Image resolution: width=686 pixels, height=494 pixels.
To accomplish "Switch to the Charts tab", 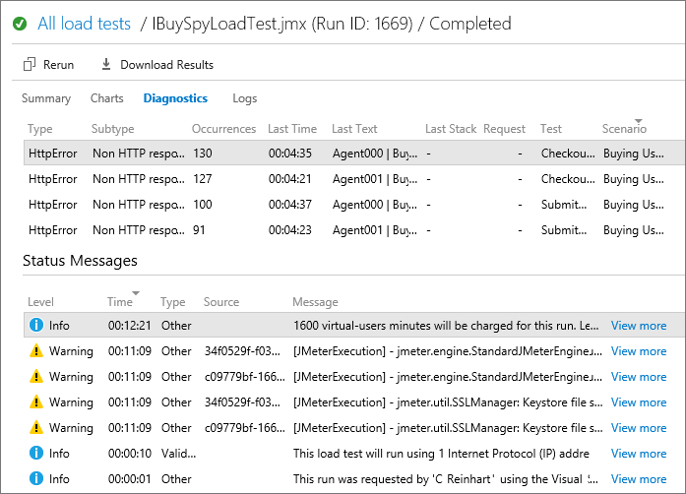I will [x=106, y=98].
